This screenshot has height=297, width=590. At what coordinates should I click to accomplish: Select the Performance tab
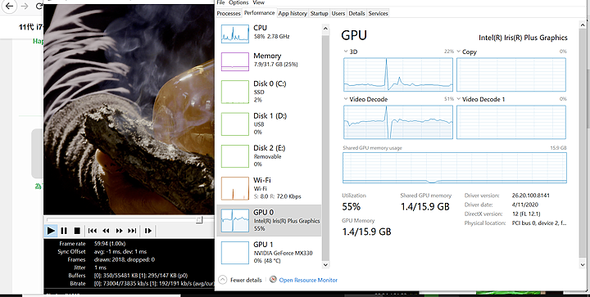[x=259, y=13]
